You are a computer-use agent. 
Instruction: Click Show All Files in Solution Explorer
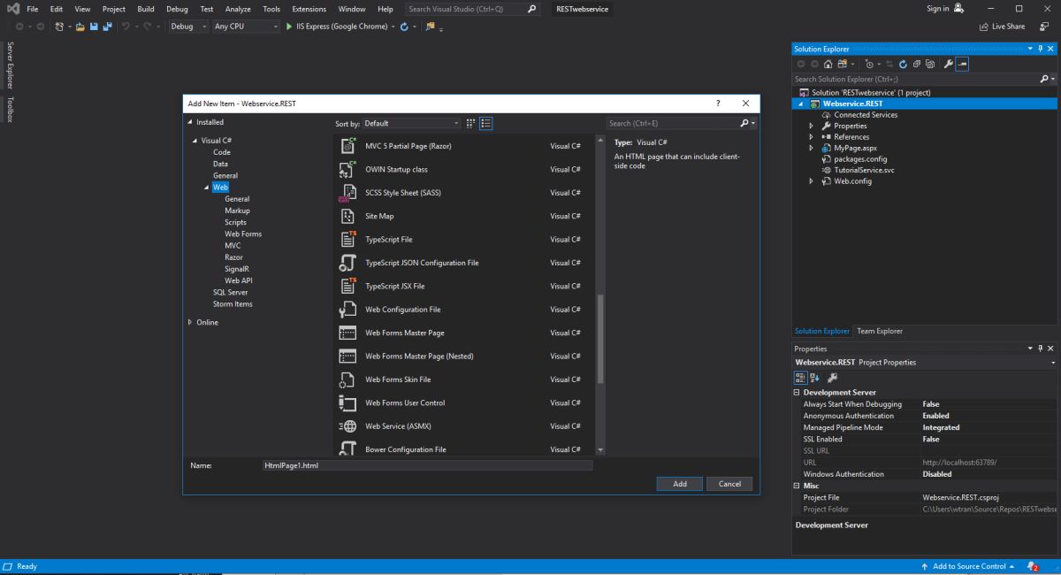click(930, 64)
